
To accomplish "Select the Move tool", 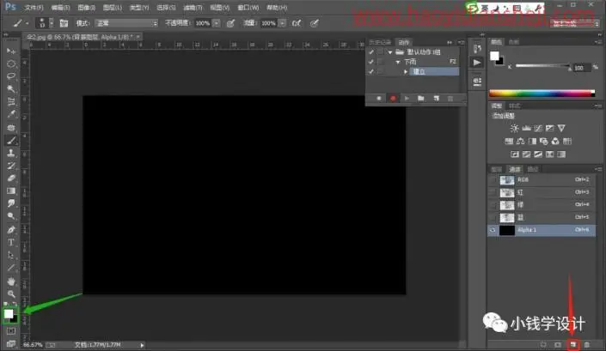I will click(x=11, y=51).
